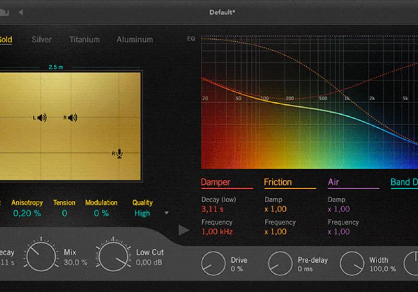
Task: Select the Aluminum plate material
Action: [x=135, y=40]
